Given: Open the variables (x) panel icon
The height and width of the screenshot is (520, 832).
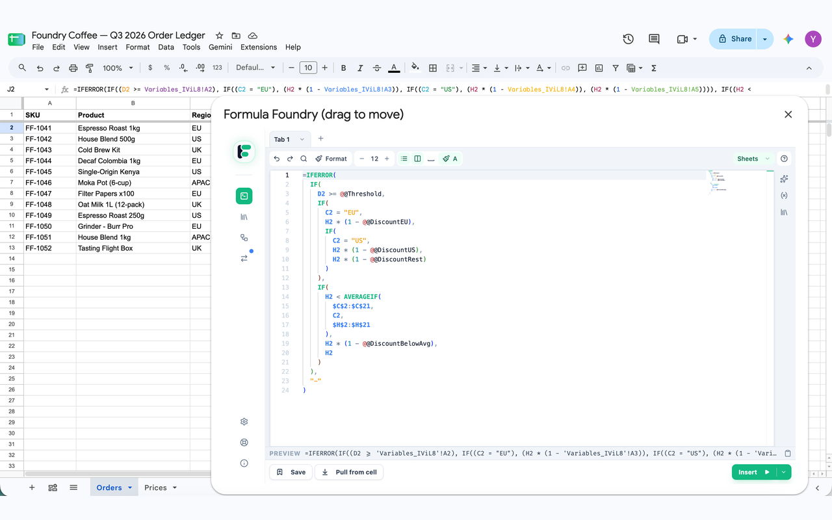Looking at the screenshot, I should (x=784, y=195).
